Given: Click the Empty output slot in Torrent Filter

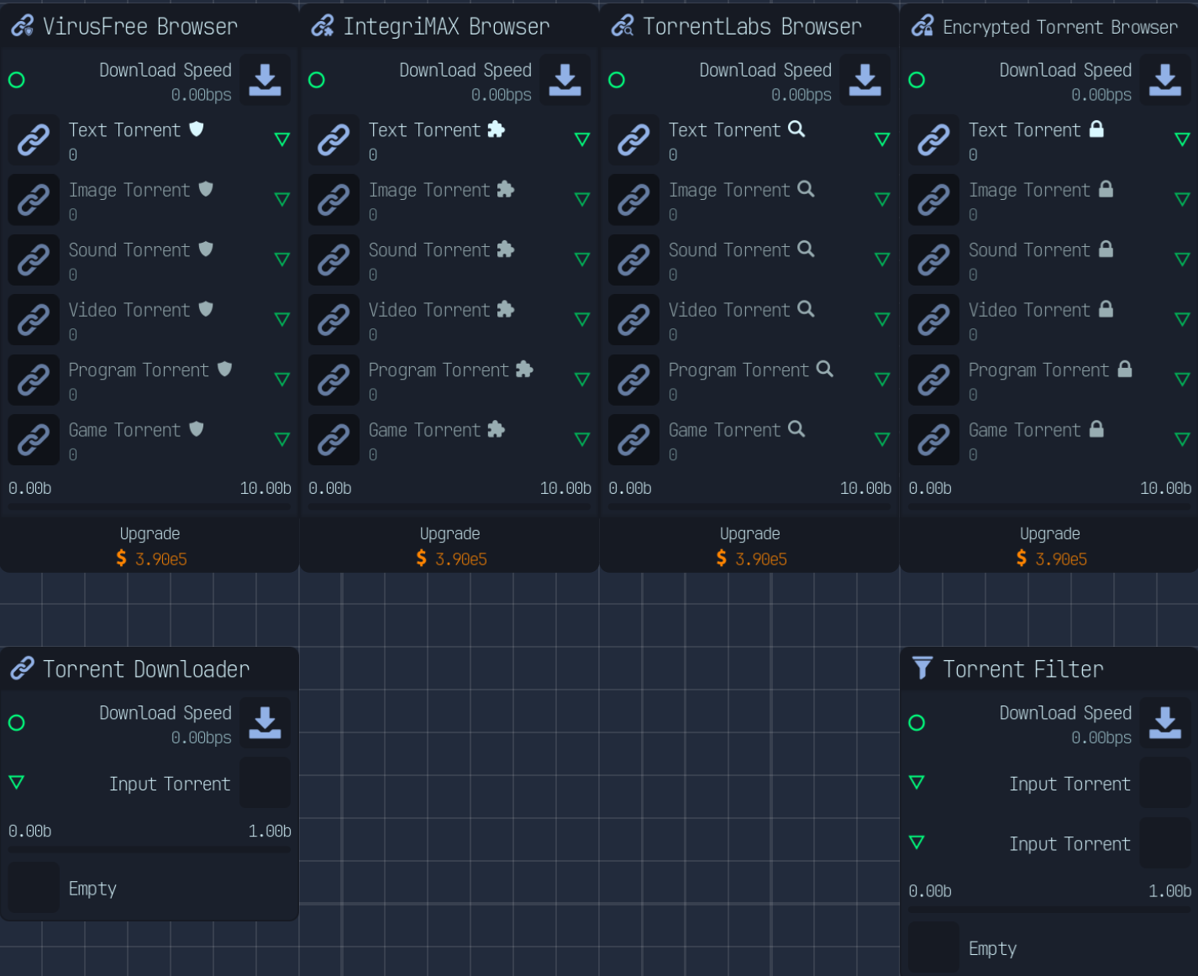Looking at the screenshot, I should coord(933,947).
